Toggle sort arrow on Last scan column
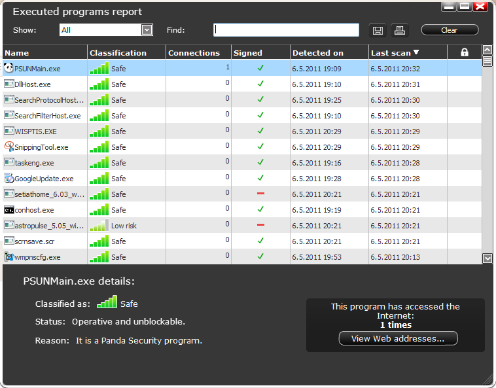This screenshot has height=388, width=496. pos(416,52)
